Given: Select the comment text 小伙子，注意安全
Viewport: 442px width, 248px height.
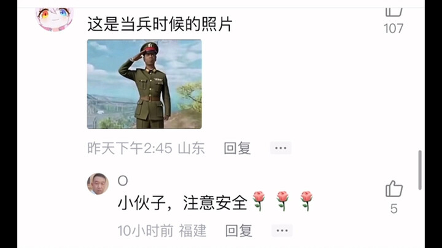Looking at the screenshot, I should point(182,203).
